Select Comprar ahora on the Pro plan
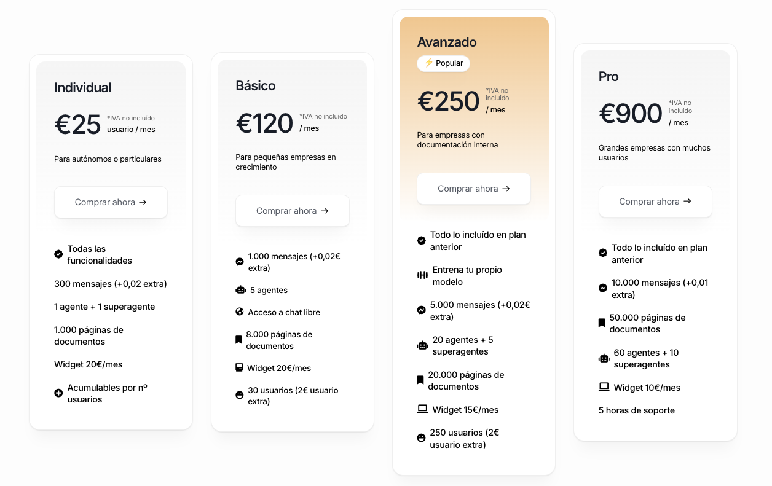The image size is (772, 486). [655, 202]
